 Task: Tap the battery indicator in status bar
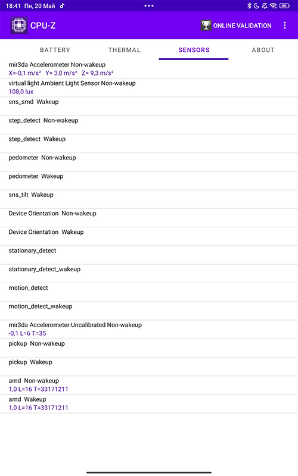[x=285, y=6]
